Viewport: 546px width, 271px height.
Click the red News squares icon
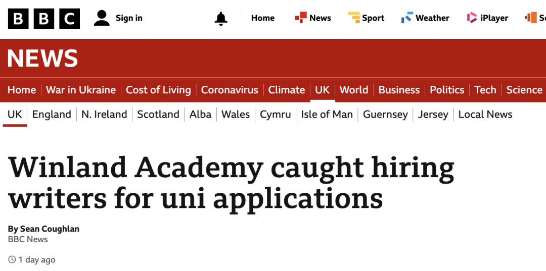point(301,17)
